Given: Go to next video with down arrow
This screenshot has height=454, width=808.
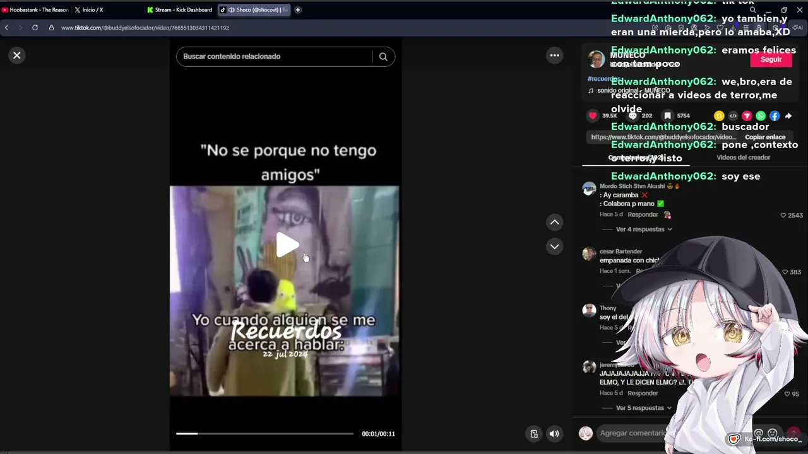Looking at the screenshot, I should tap(554, 247).
